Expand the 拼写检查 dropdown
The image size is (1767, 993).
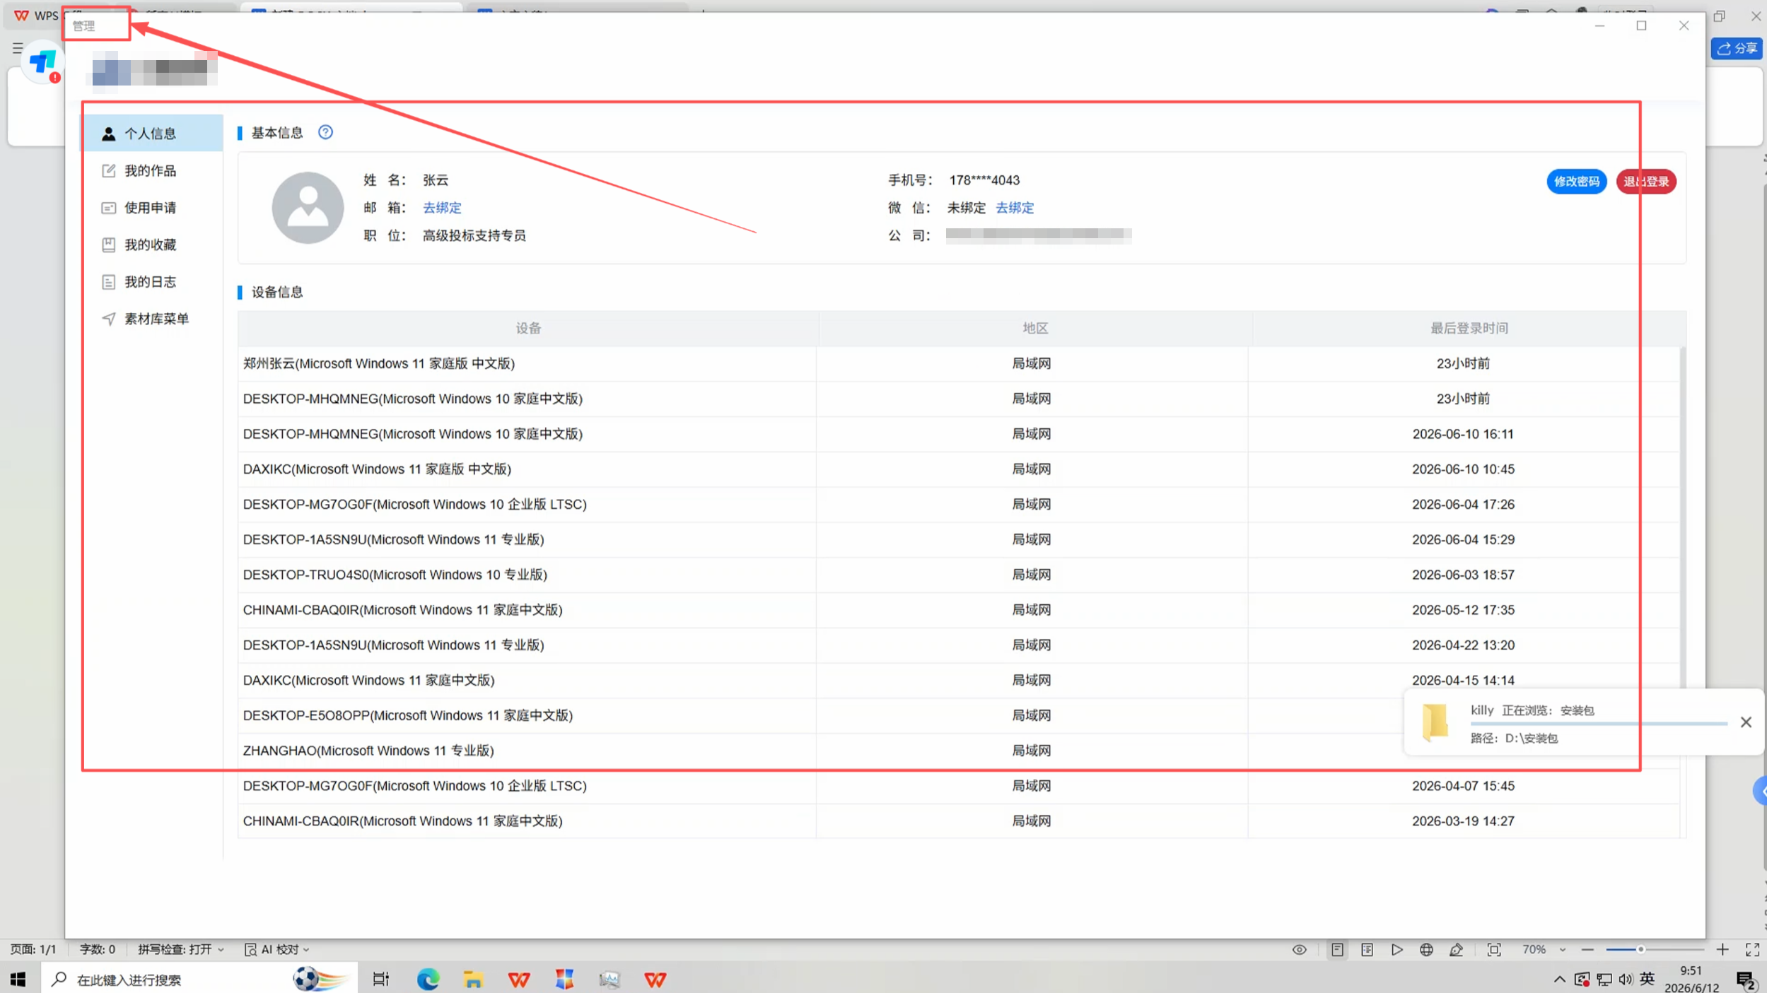click(221, 949)
